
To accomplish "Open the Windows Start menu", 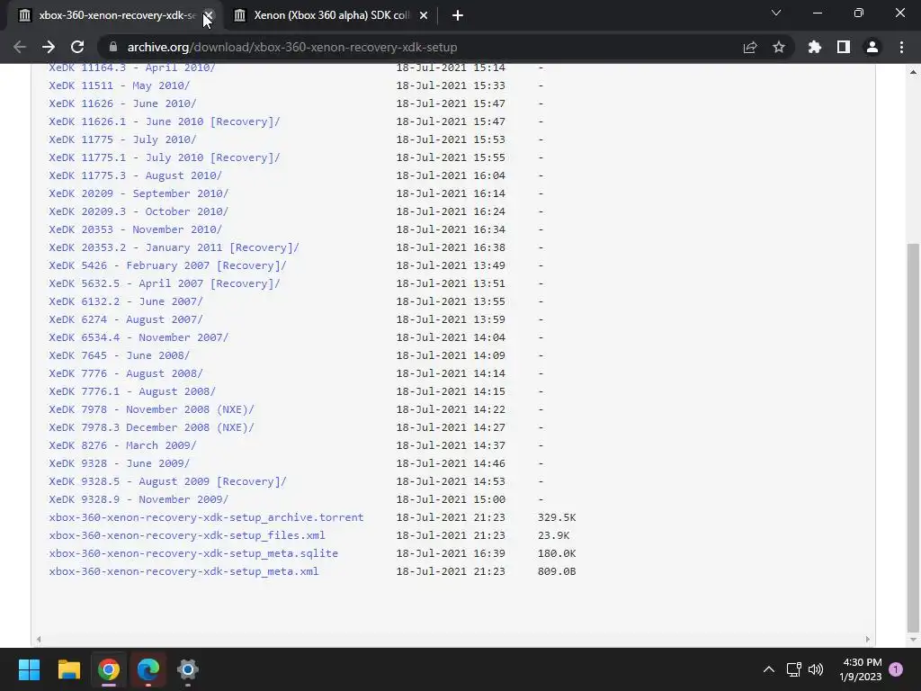I will 29,669.
